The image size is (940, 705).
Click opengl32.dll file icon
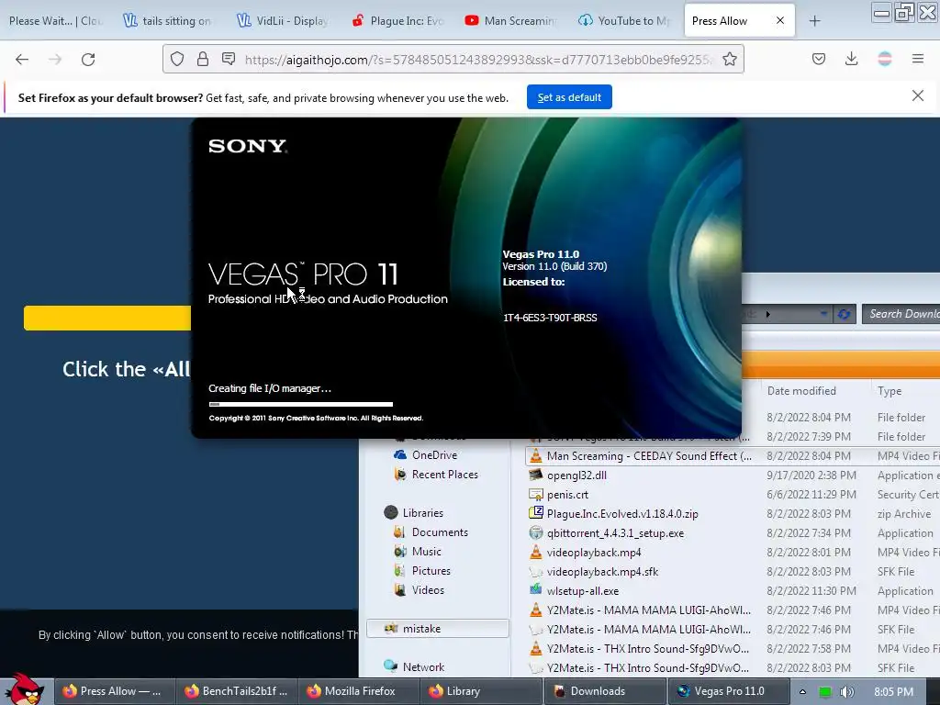535,475
